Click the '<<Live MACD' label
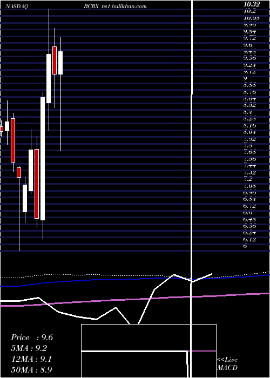This screenshot has width=270, height=378. pos(227,363)
